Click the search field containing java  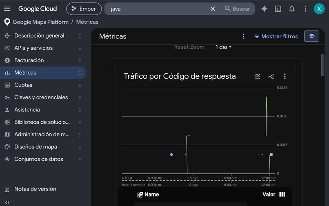pos(160,9)
